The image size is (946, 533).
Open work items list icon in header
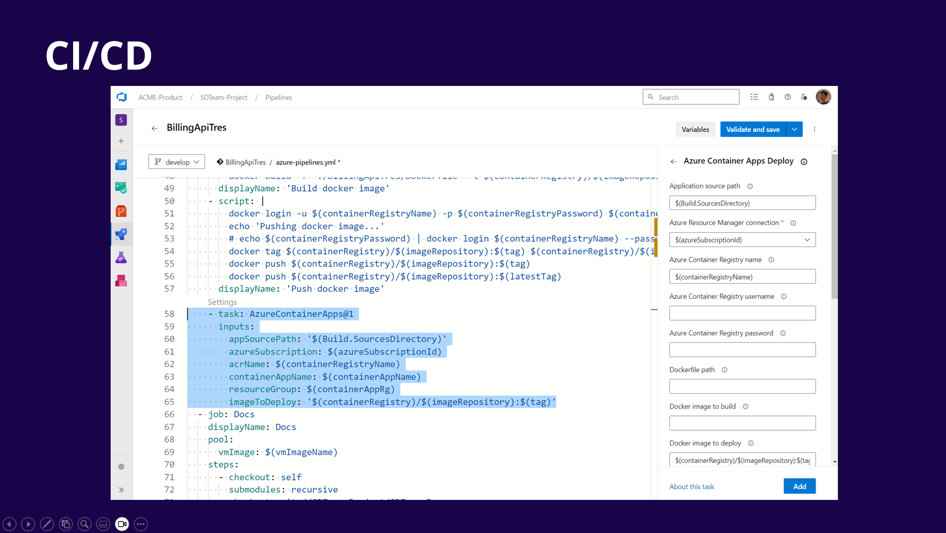tap(754, 97)
